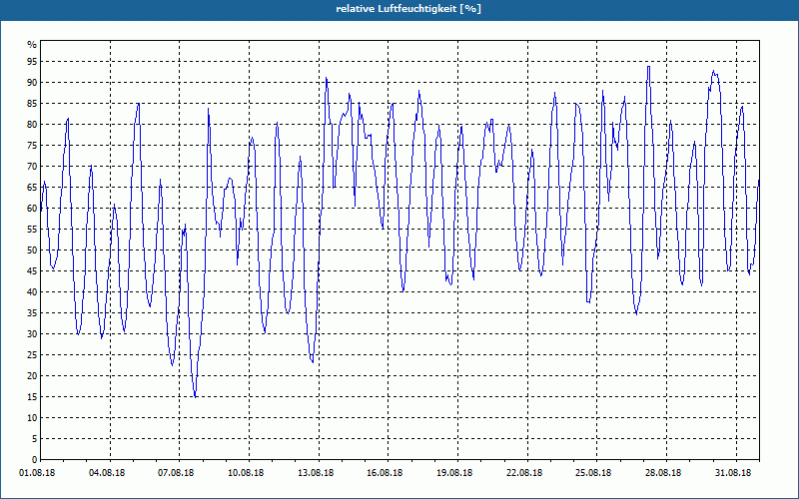This screenshot has width=799, height=499.
Task: Click the y-axis label 95
Action: click(32, 62)
